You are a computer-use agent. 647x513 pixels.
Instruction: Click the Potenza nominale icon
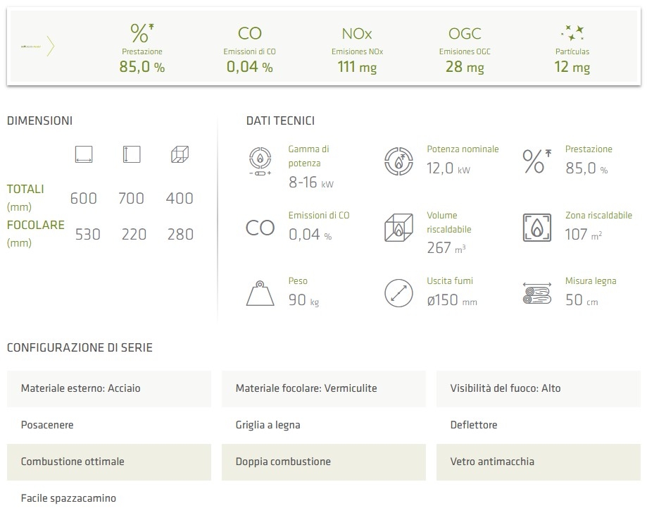(398, 161)
